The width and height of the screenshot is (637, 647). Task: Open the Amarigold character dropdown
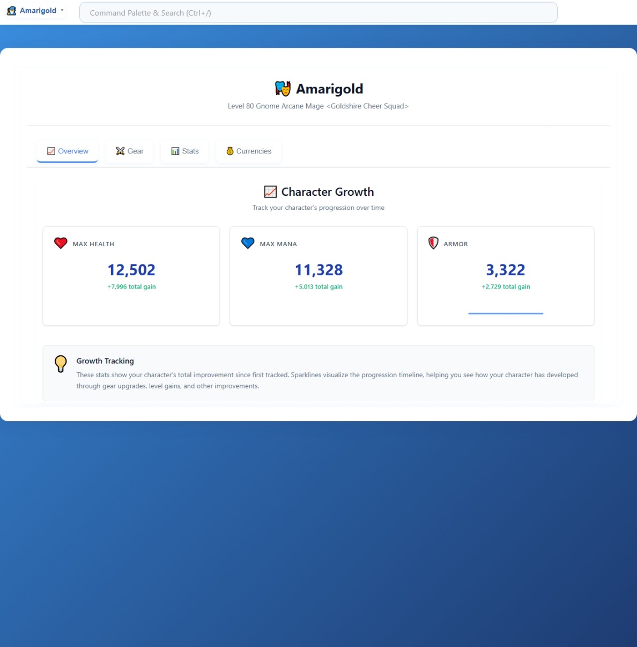tap(38, 11)
